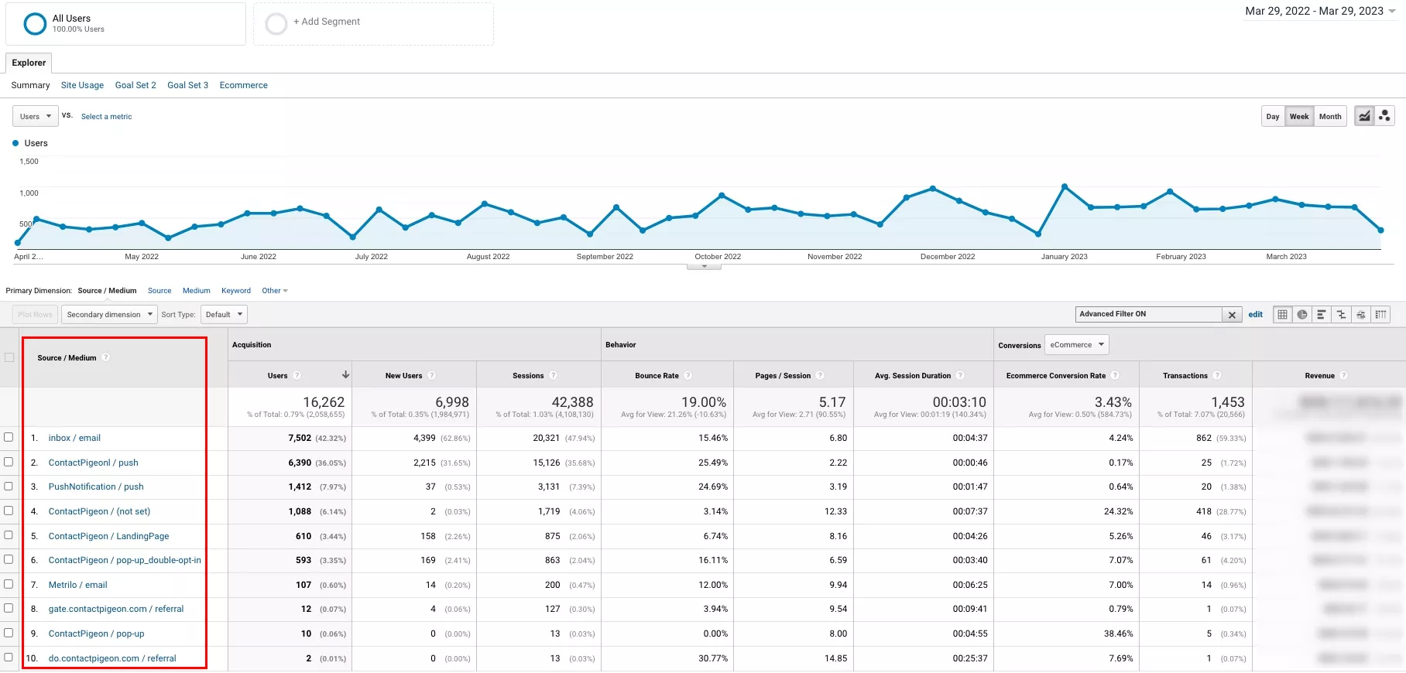The width and height of the screenshot is (1406, 673).
Task: Check the gate.contactpigeon.com referral checkbox
Action: (9, 608)
